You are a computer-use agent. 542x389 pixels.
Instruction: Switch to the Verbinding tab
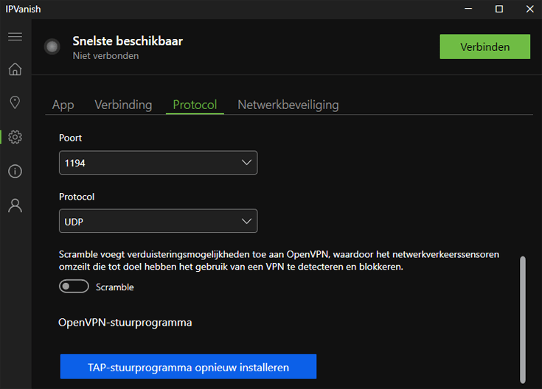pyautogui.click(x=123, y=105)
